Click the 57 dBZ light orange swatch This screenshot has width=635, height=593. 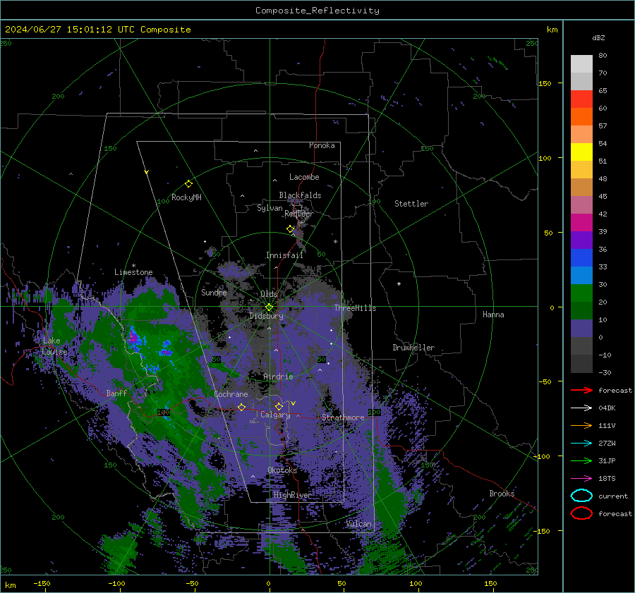click(581, 134)
